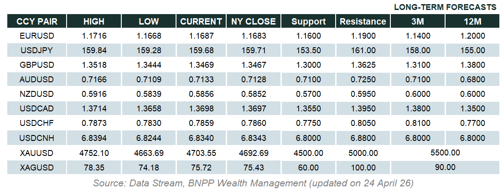Select the XAUUSD merged forecast cell 5500.00

click(445, 153)
